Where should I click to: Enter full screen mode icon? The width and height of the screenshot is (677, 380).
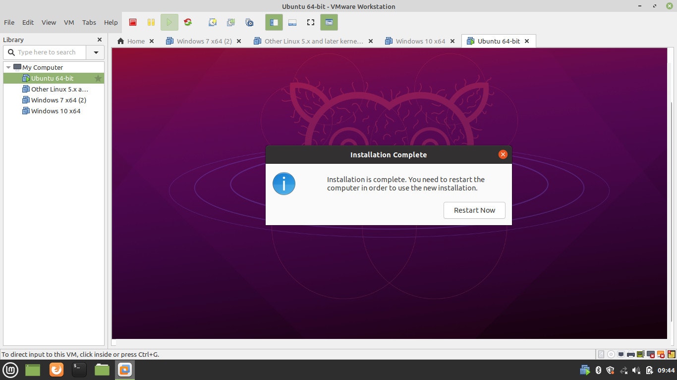311,22
